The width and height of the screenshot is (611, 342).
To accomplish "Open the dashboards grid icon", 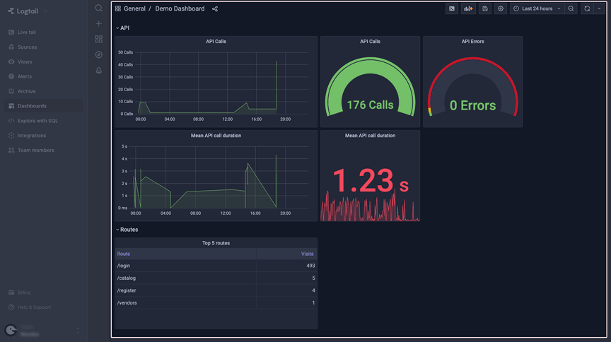I will pyautogui.click(x=98, y=39).
